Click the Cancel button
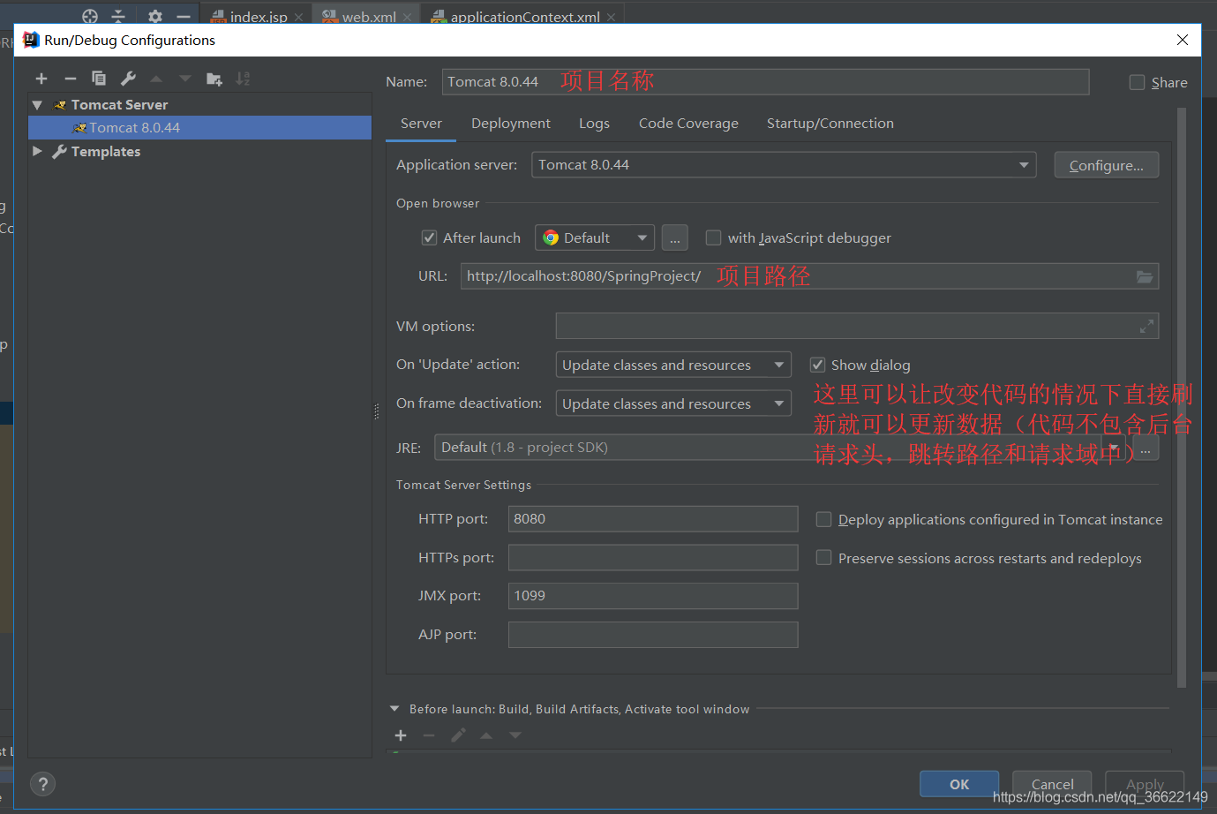Screen dimensions: 1217x814 (1053, 784)
